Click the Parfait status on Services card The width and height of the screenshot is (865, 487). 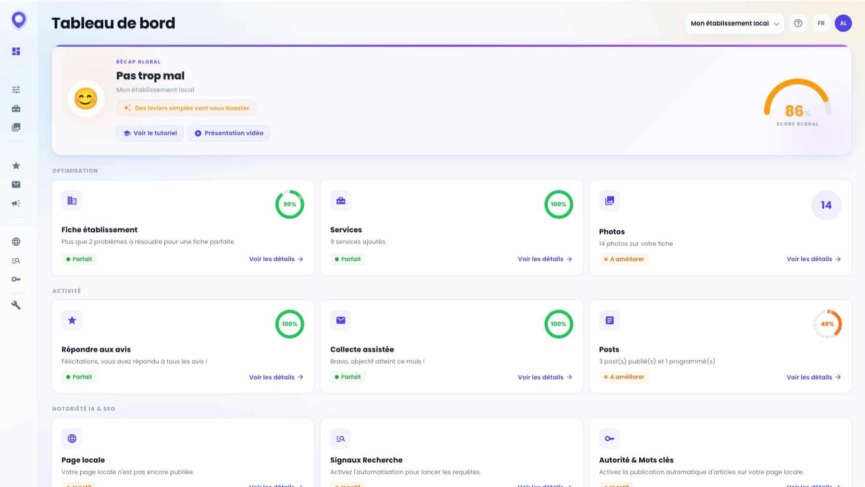[348, 259]
